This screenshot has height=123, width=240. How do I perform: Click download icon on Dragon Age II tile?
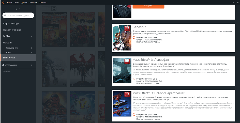click(x=72, y=85)
